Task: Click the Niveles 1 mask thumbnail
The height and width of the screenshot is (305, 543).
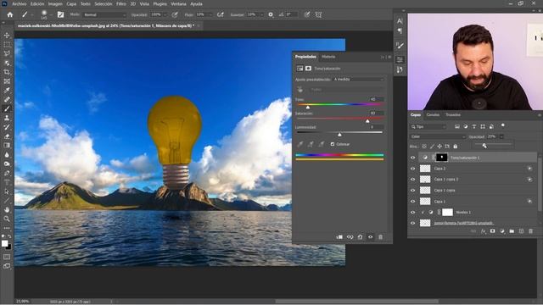Action: [447, 213]
